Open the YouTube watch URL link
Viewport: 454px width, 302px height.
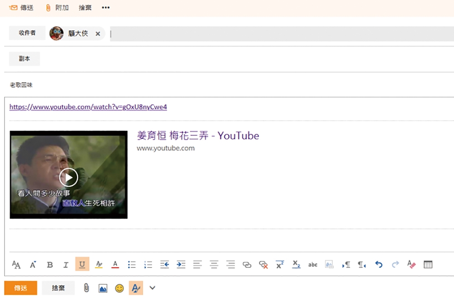pos(88,107)
